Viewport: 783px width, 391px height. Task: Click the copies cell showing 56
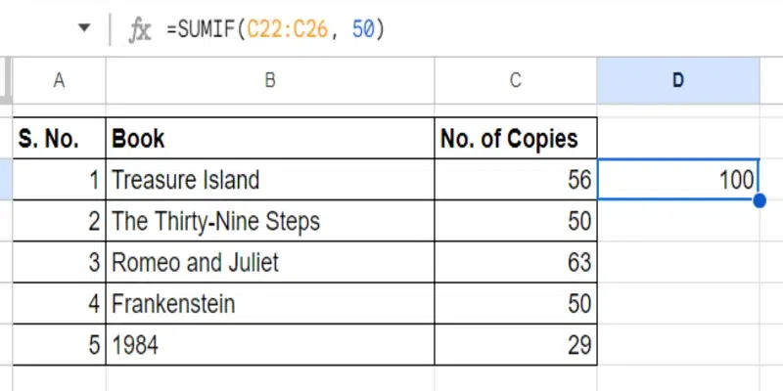[x=516, y=180]
